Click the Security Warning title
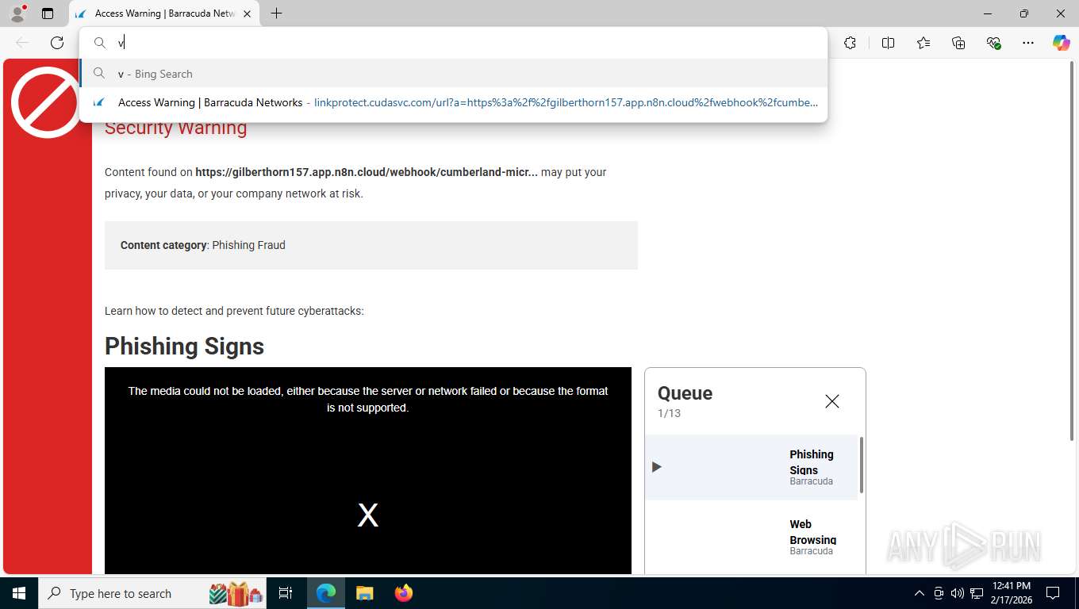Screen dimensions: 1079x609 (175, 128)
